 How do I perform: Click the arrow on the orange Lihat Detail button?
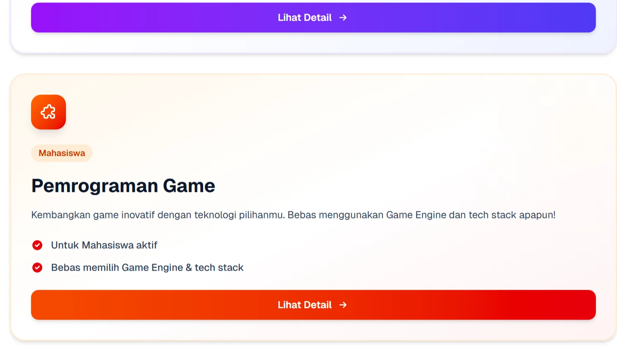point(343,305)
